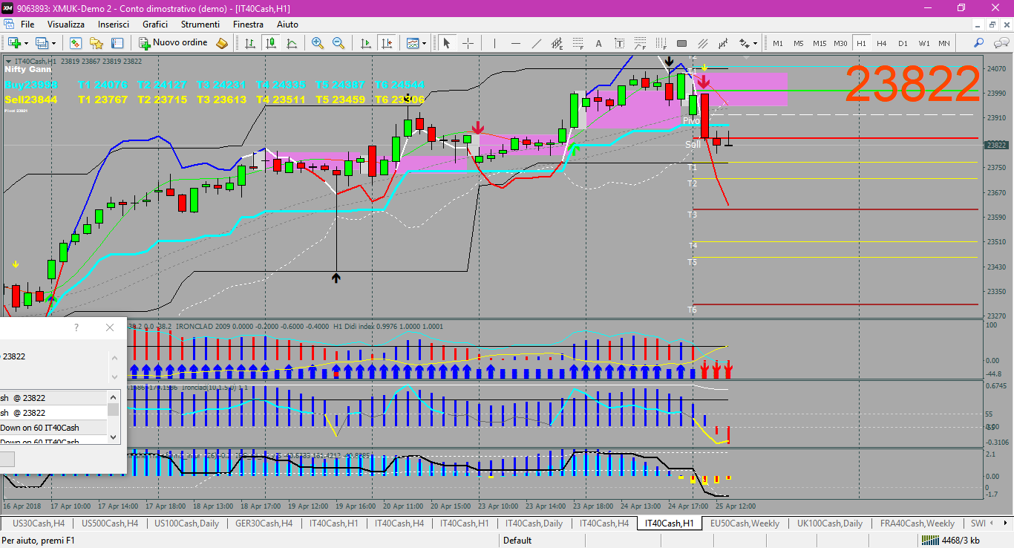Open the Finestra menu
The width and height of the screenshot is (1014, 548).
click(248, 25)
